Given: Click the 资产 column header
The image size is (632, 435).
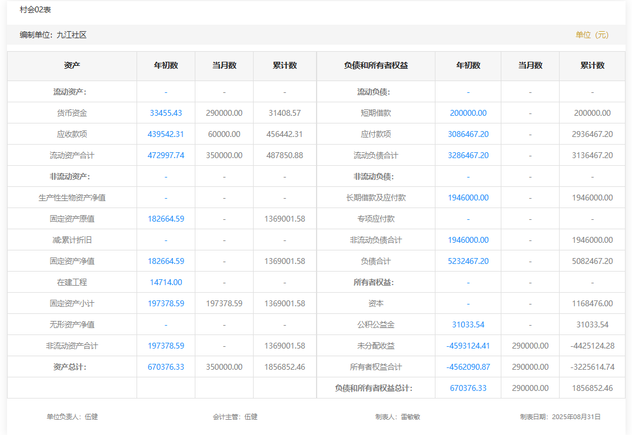Looking at the screenshot, I should point(72,66).
